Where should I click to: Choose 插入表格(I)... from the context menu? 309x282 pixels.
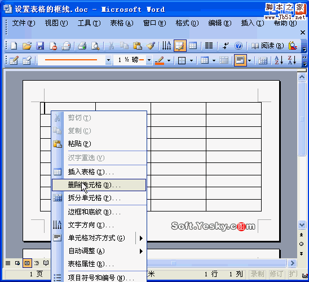point(99,172)
